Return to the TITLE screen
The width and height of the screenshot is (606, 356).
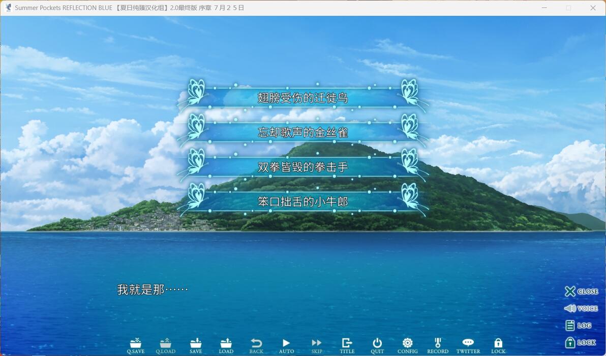(347, 346)
